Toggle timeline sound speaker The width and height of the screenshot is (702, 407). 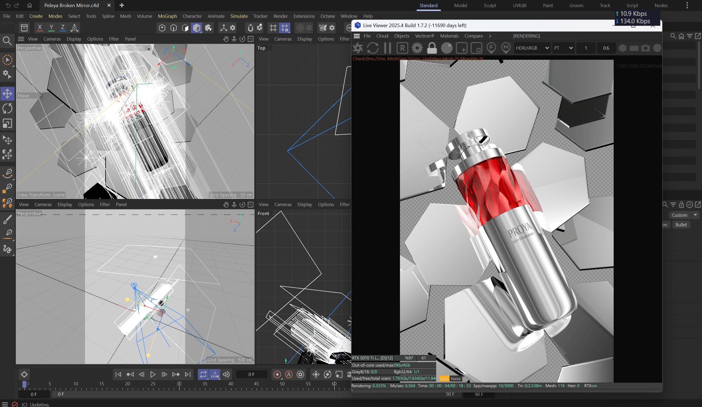pyautogui.click(x=226, y=374)
